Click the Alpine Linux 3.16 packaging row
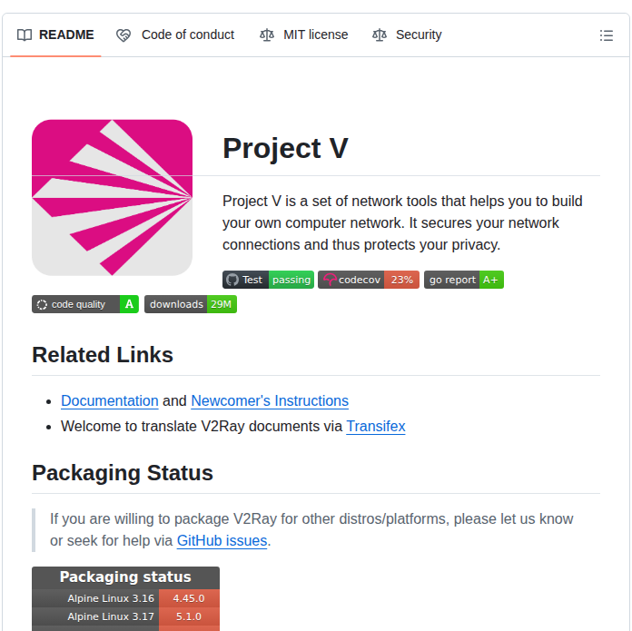Screen dimensions: 632x631 pyautogui.click(x=125, y=598)
